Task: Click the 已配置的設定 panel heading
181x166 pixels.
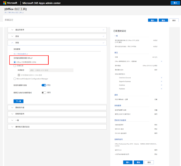Action: click(120, 31)
